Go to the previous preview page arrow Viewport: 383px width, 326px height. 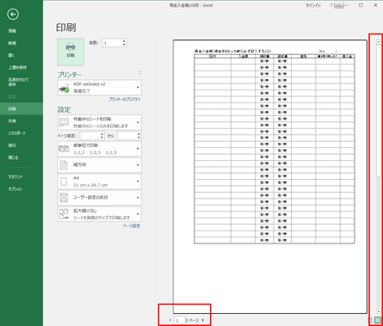tap(170, 320)
